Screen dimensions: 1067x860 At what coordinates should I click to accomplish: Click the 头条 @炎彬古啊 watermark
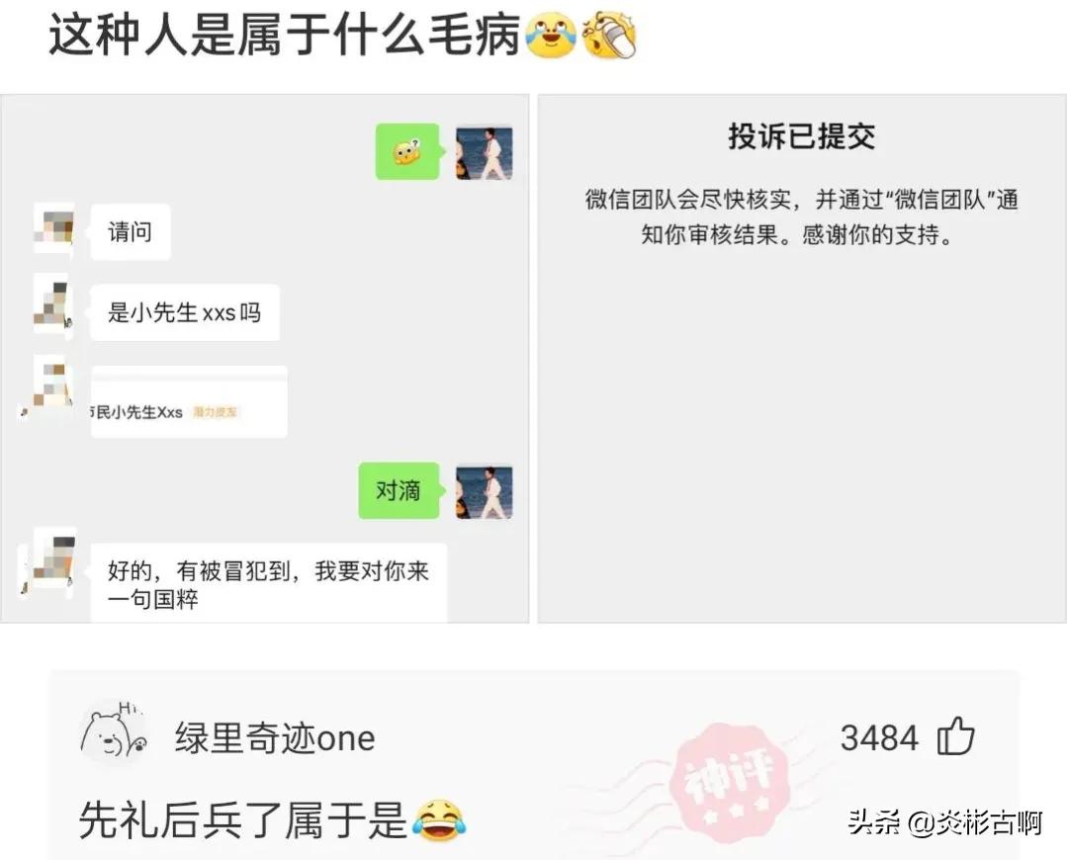tap(944, 822)
